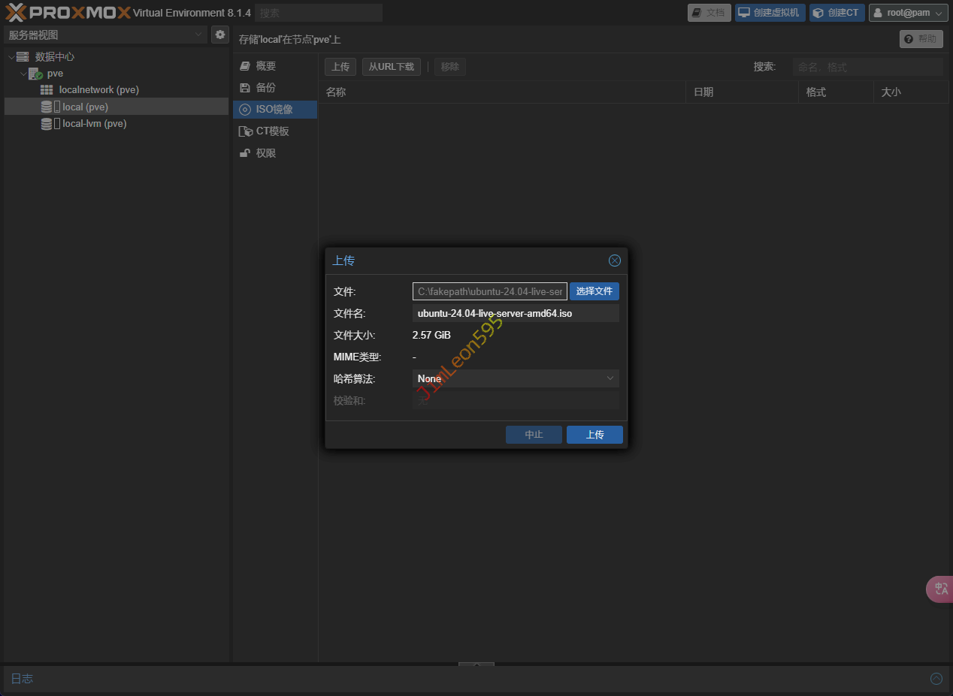
Task: Close the upload dialog with X icon
Action: pyautogui.click(x=614, y=261)
